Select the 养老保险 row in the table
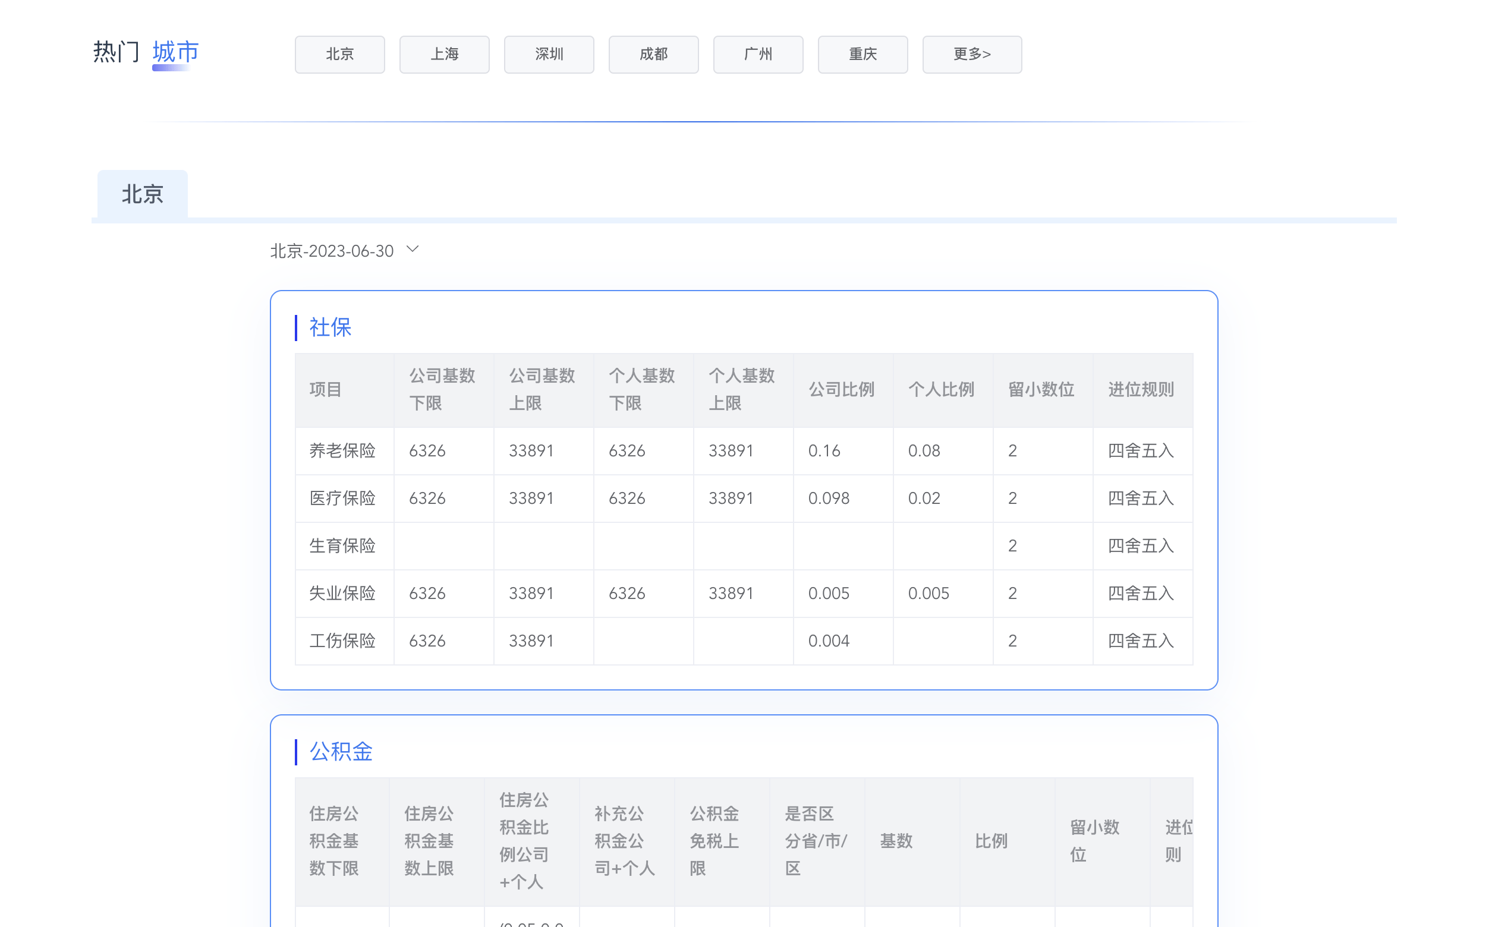Screen dimensions: 1492x927 [x=342, y=450]
